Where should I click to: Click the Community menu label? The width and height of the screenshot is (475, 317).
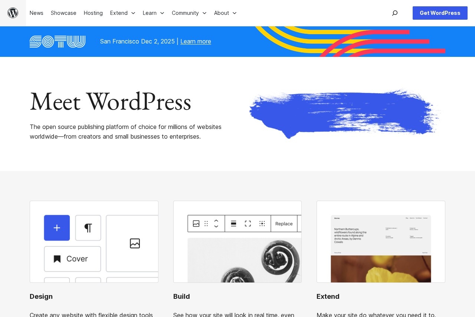185,13
